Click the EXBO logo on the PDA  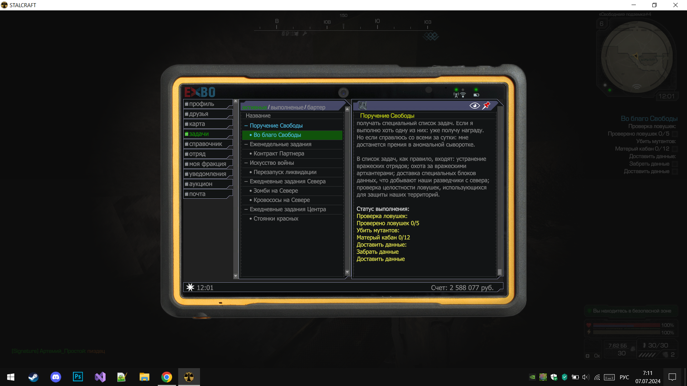[x=200, y=92]
